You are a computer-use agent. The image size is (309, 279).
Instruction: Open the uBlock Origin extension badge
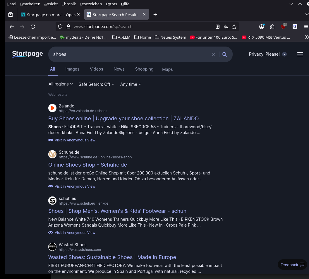point(283,27)
